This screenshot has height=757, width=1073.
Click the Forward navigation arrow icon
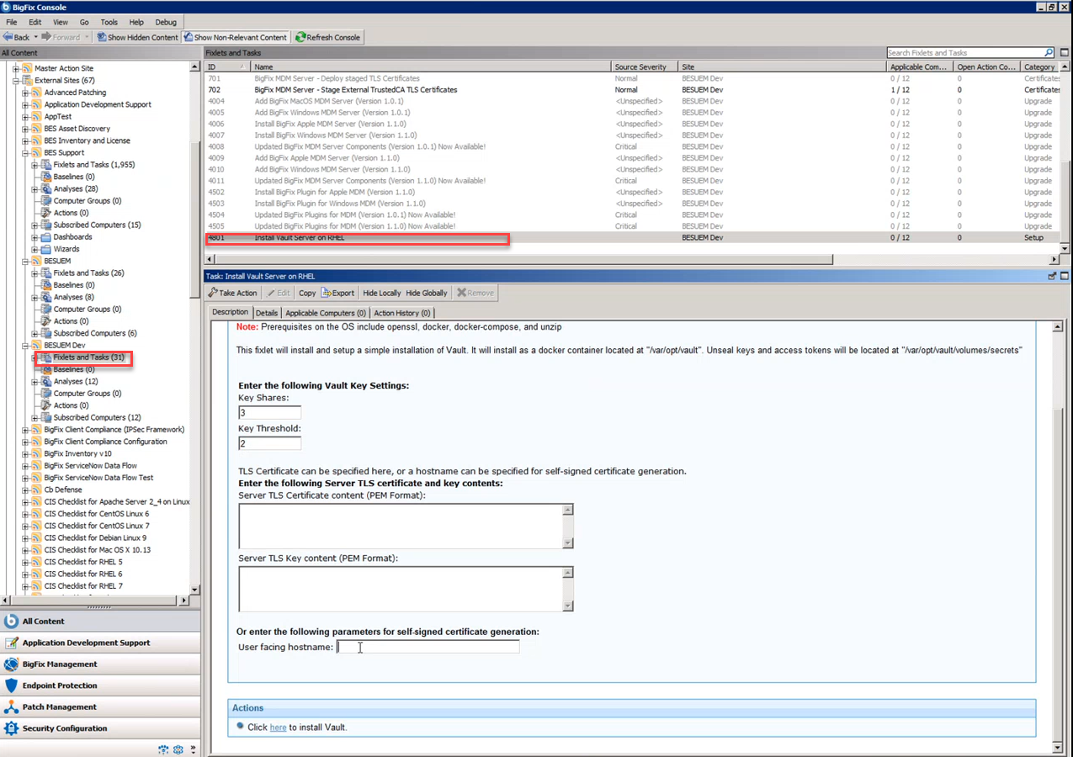(x=46, y=37)
